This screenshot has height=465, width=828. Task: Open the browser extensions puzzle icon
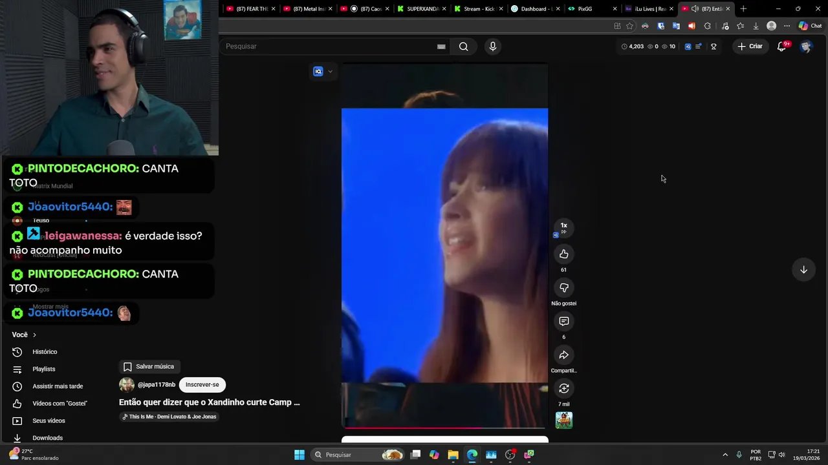pyautogui.click(x=707, y=26)
